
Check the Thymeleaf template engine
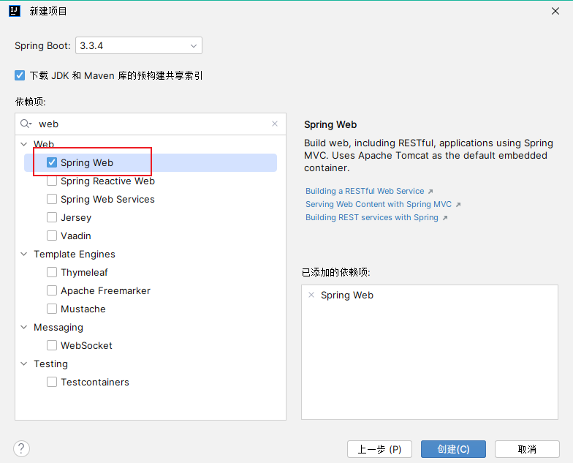point(52,272)
